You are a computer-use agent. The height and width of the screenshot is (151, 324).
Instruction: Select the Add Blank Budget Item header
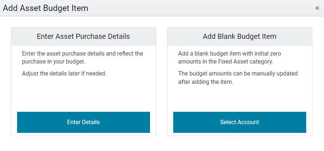click(x=239, y=36)
